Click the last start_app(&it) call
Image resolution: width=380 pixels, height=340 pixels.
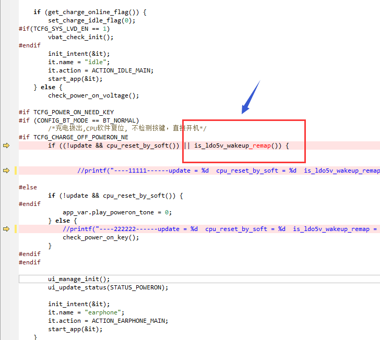pos(75,329)
